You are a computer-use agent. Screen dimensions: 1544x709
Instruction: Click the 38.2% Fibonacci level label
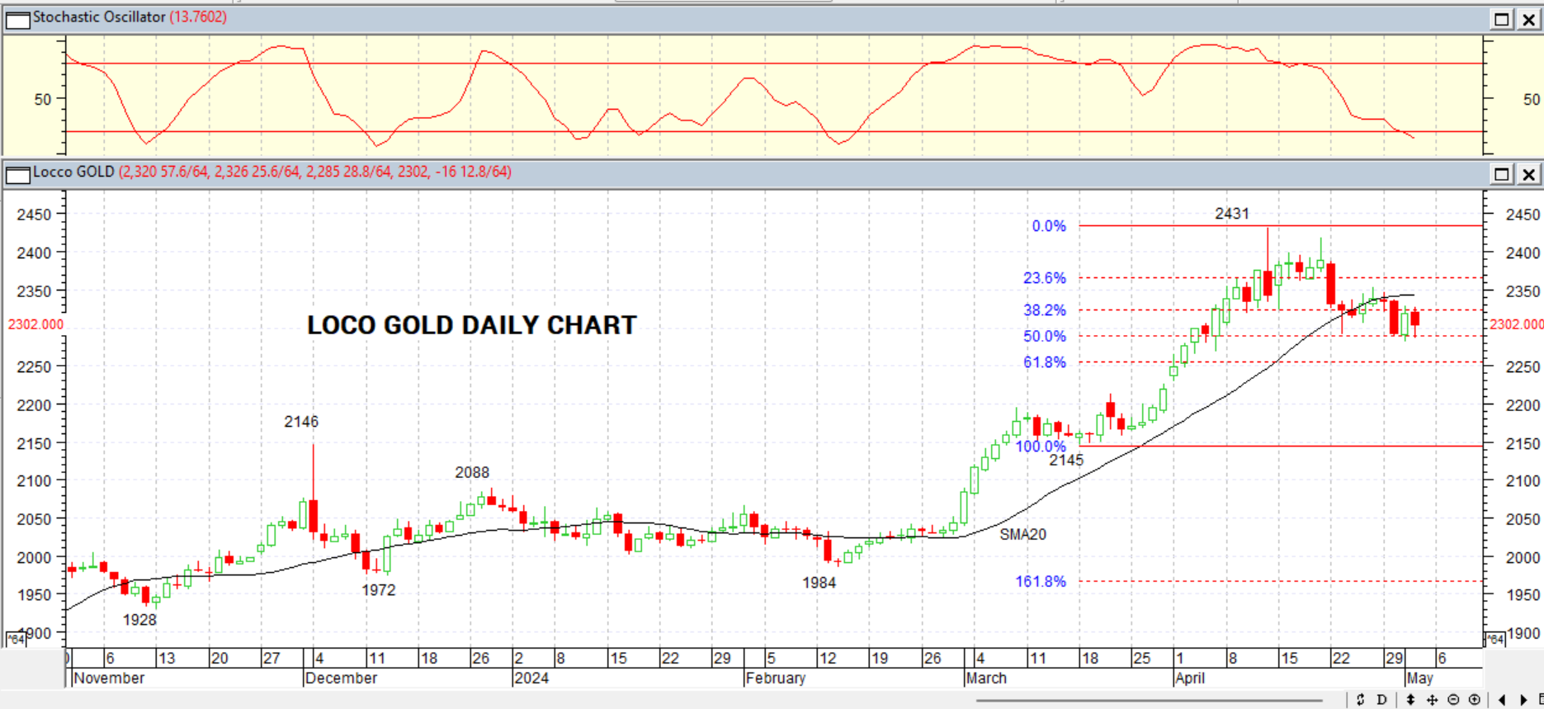(x=1045, y=310)
